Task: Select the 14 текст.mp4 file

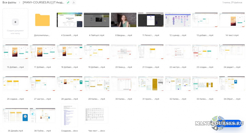Action: (x=232, y=20)
